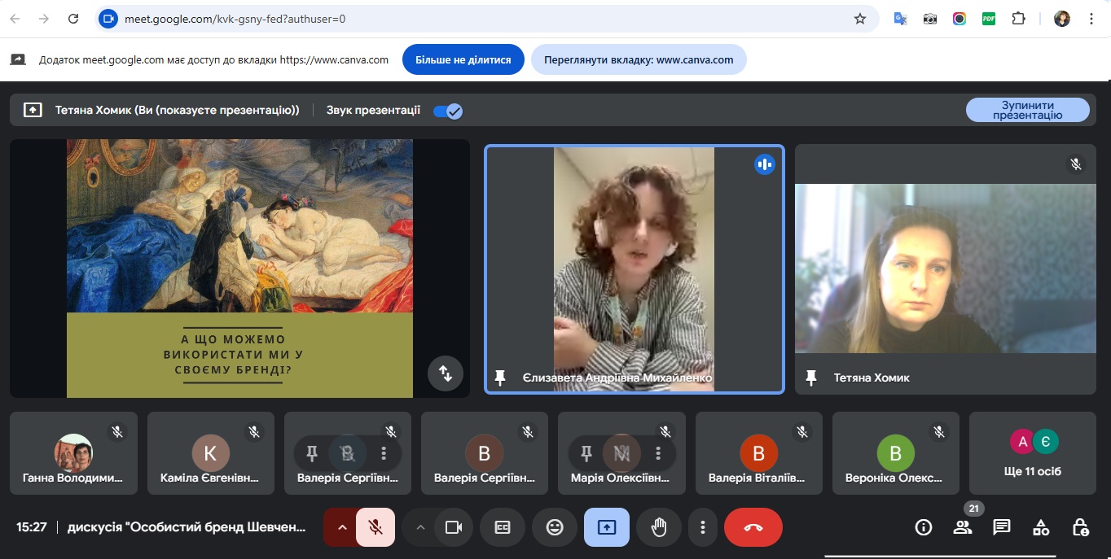This screenshot has height=559, width=1111.
Task: Open the "Ще 11 осіб" participants tile
Action: pyautogui.click(x=1032, y=453)
